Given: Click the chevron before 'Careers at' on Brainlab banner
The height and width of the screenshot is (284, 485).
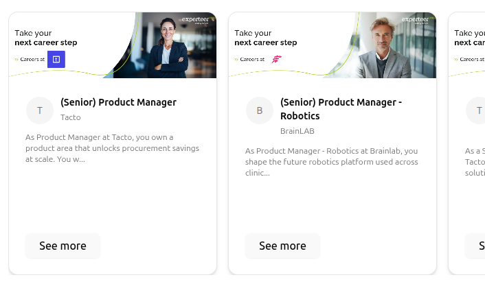Looking at the screenshot, I should pyautogui.click(x=236, y=60).
